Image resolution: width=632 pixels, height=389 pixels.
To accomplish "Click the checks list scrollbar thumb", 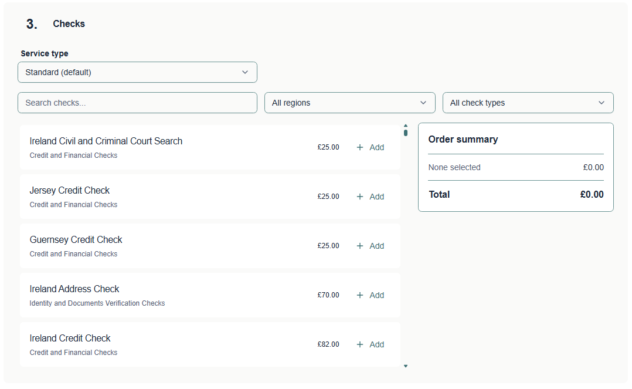I will 406,133.
